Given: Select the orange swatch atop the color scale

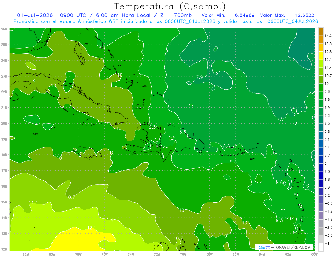Looking at the screenshot, I should (x=321, y=32).
